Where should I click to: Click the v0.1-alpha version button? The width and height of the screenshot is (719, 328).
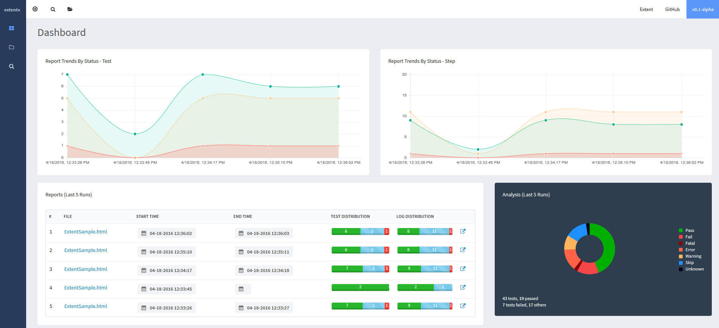(x=702, y=9)
